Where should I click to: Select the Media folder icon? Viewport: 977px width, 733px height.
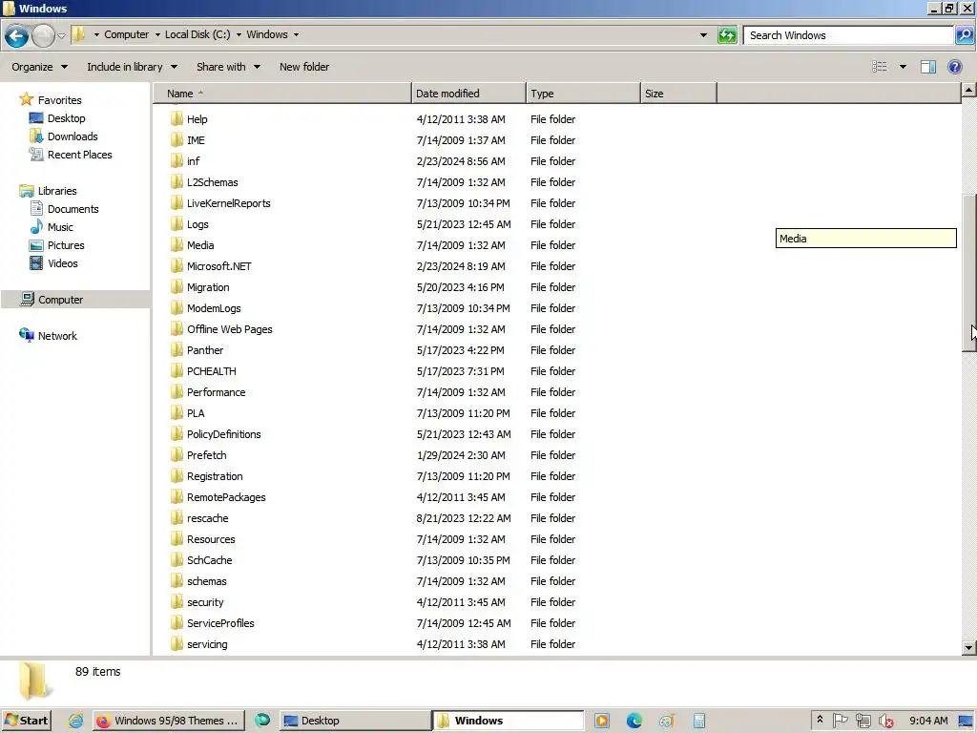click(177, 245)
